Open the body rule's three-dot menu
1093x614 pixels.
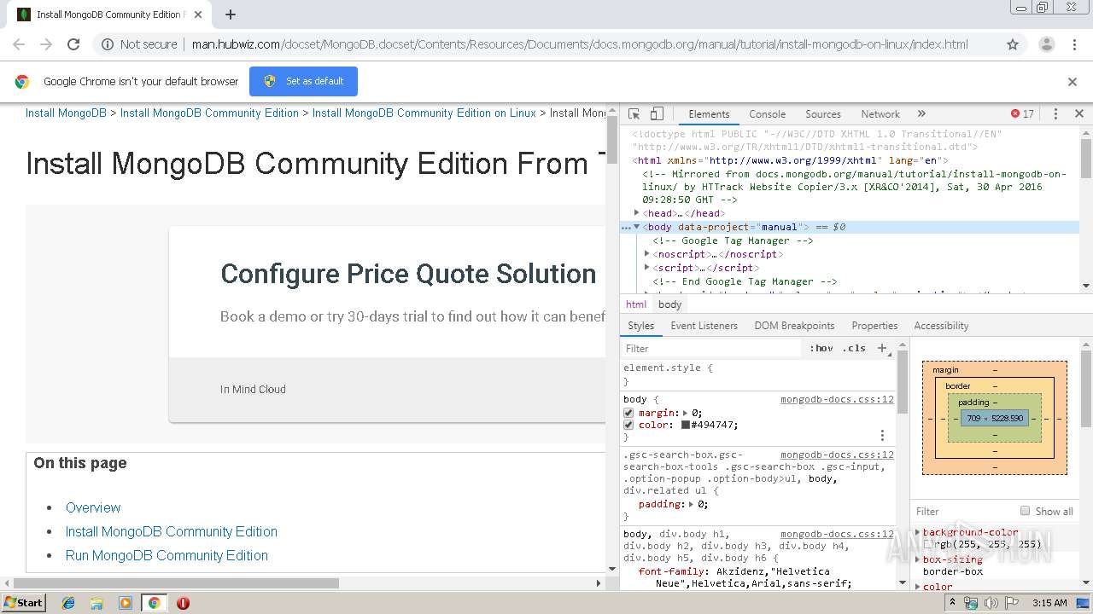pyautogui.click(x=882, y=435)
